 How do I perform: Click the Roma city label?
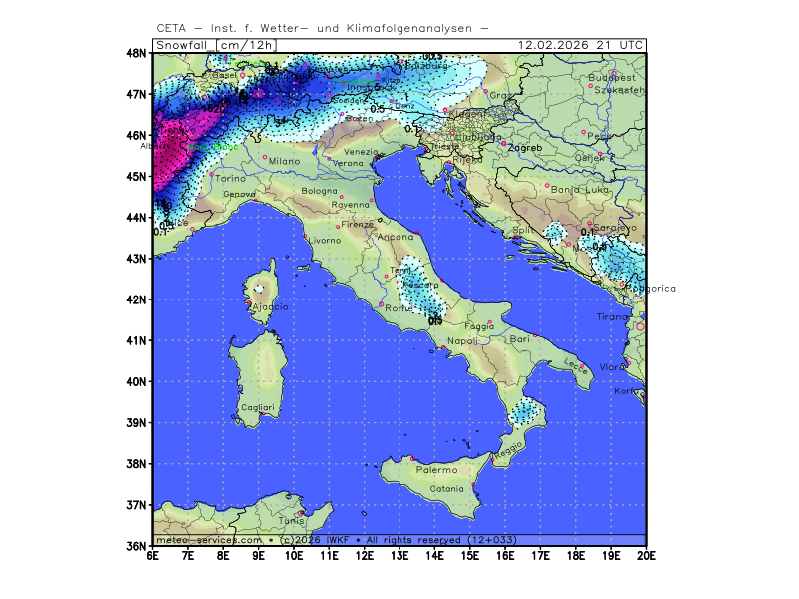(399, 309)
